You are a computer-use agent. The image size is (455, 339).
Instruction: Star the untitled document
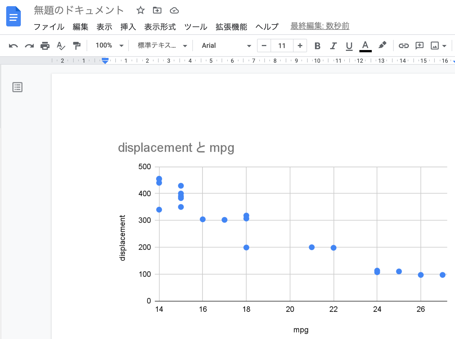click(x=140, y=10)
